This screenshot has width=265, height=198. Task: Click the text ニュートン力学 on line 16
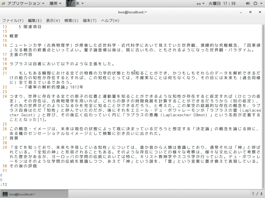tap(26, 45)
